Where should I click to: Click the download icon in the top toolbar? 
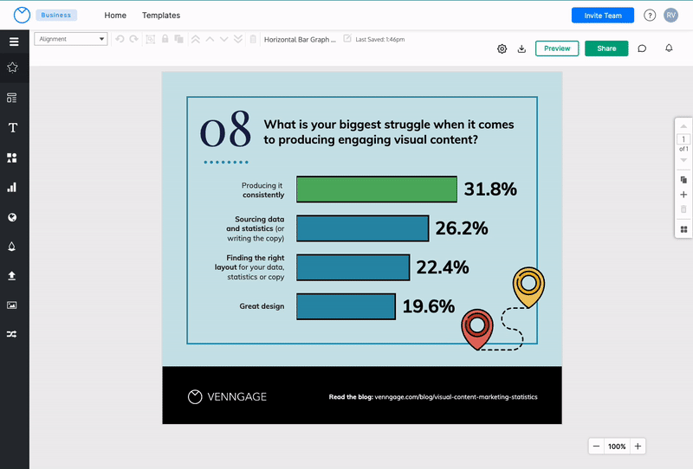[521, 49]
